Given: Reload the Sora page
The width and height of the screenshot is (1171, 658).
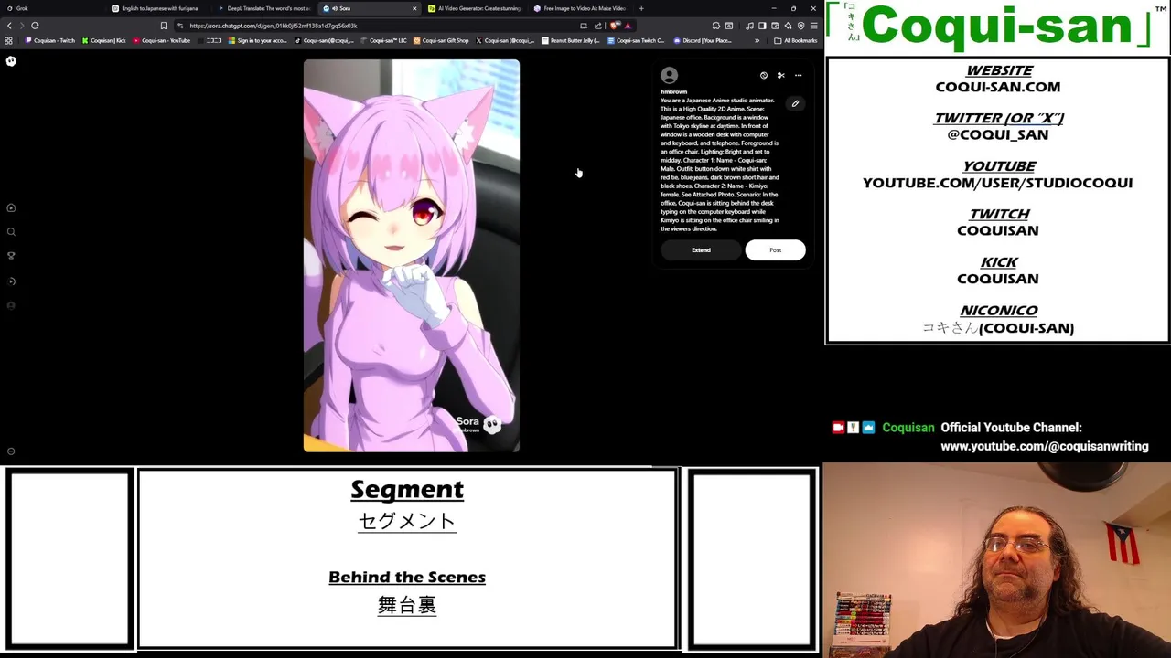Looking at the screenshot, I should [x=35, y=26].
